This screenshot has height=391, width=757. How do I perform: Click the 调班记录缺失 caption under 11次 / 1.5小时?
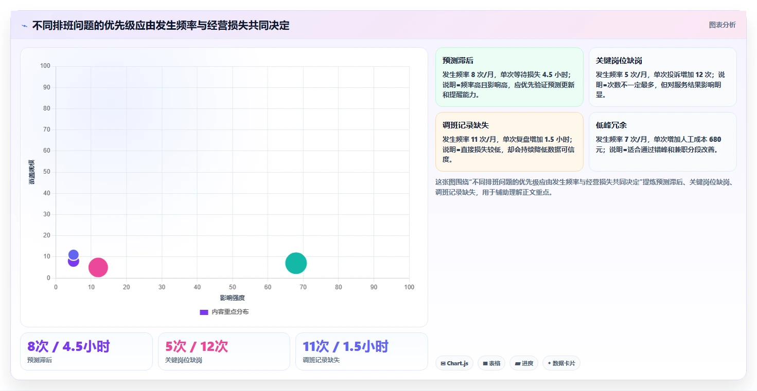[x=321, y=360]
